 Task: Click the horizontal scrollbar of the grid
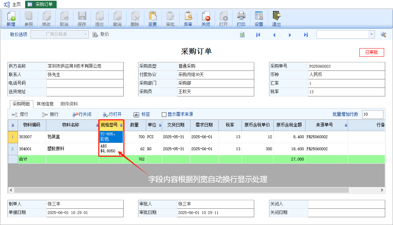[181, 190]
